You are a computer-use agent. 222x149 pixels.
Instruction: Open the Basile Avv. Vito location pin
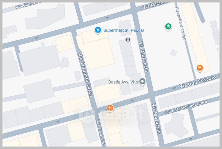pyautogui.click(x=142, y=82)
